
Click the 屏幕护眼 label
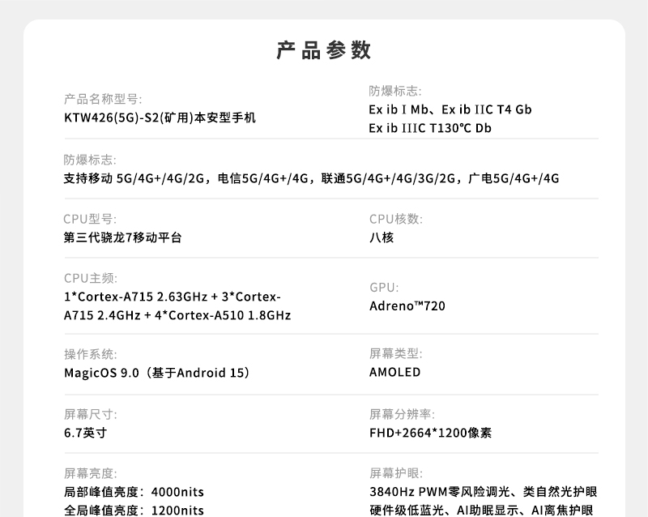click(x=396, y=473)
